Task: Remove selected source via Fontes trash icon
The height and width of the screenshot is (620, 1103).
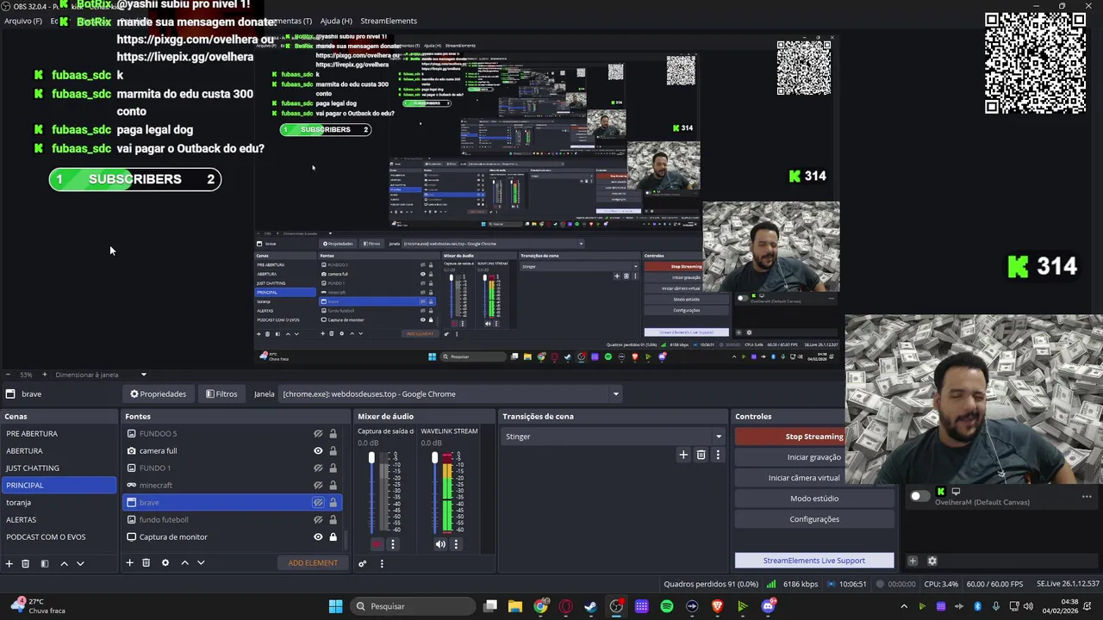Action: point(146,563)
